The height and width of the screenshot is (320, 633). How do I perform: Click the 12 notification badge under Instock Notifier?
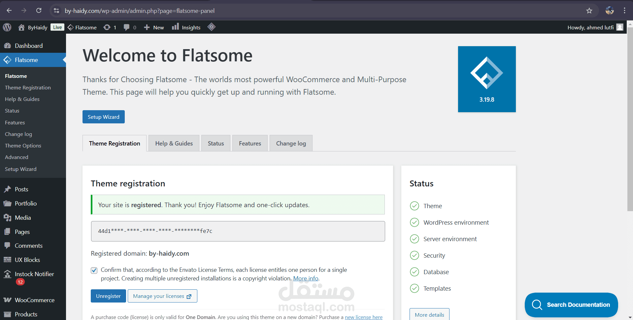pyautogui.click(x=20, y=282)
